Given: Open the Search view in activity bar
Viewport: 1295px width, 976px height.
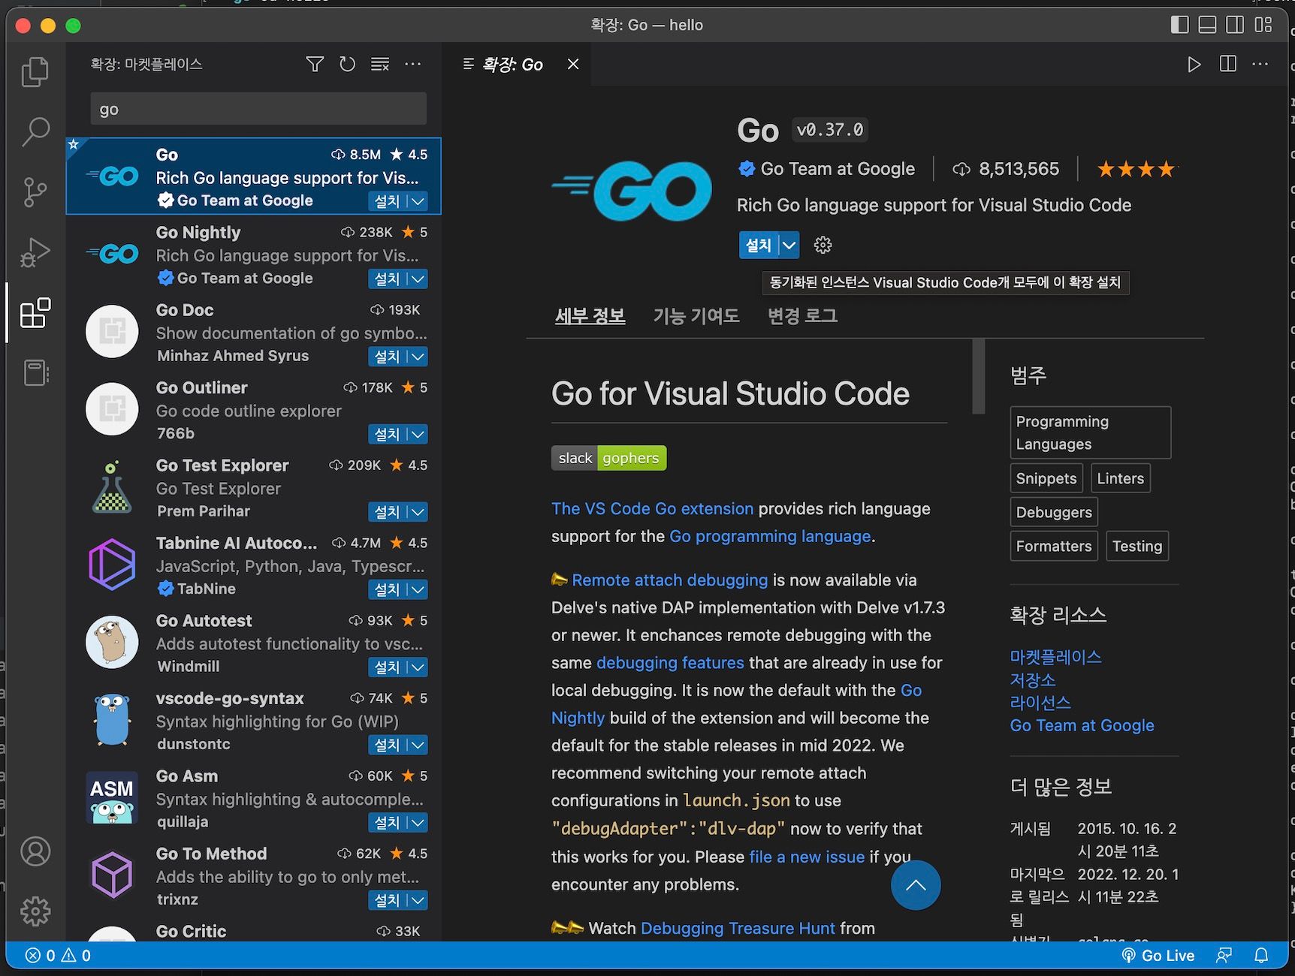Looking at the screenshot, I should coord(35,131).
